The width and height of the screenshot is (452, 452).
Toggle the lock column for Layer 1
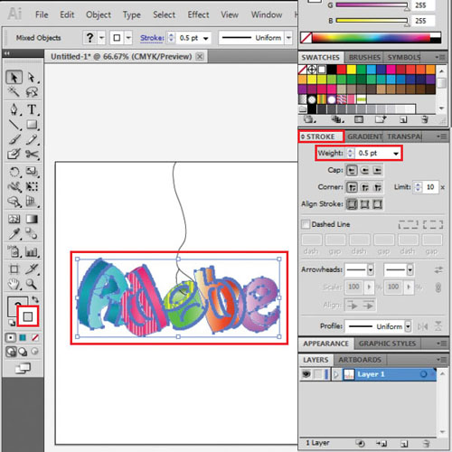tap(317, 374)
